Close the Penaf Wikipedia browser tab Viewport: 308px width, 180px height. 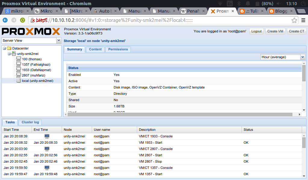[204, 11]
